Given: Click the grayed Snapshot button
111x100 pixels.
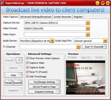Looking at the screenshot, I should (x=14, y=90).
